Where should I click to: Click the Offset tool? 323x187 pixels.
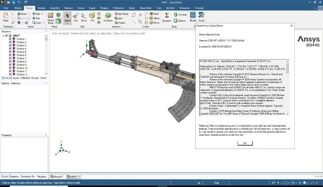(x=155, y=18)
